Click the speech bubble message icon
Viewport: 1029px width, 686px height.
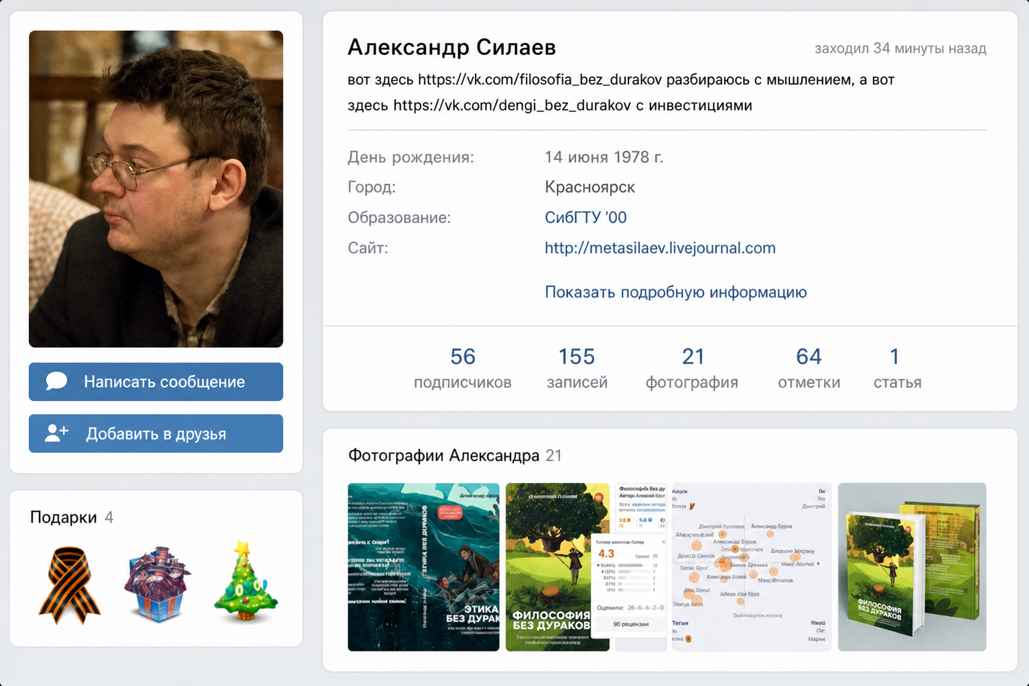tap(56, 381)
